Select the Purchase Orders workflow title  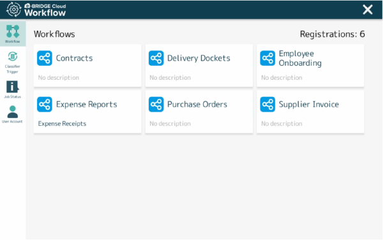pos(197,104)
